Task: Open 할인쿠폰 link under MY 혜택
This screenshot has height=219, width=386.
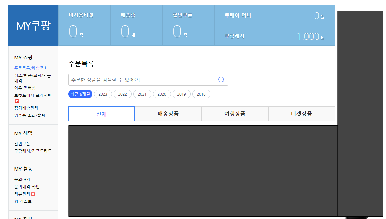Action: 22,143
